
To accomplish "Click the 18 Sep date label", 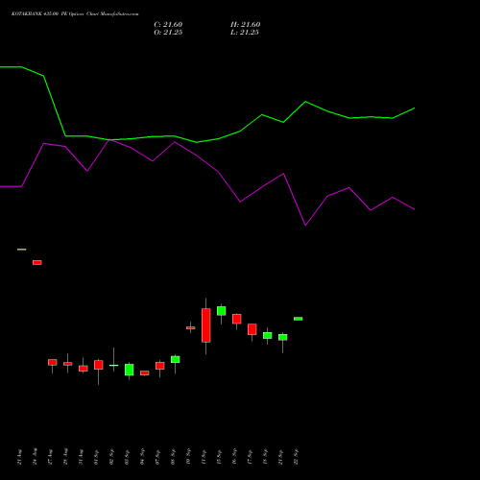I will click(265, 457).
